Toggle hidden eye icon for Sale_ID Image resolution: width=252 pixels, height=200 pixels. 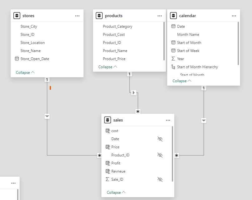pyautogui.click(x=160, y=179)
